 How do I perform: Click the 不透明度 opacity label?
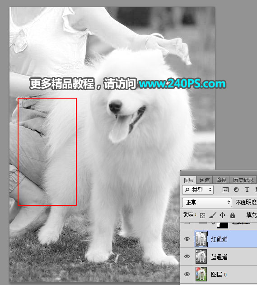(246, 202)
